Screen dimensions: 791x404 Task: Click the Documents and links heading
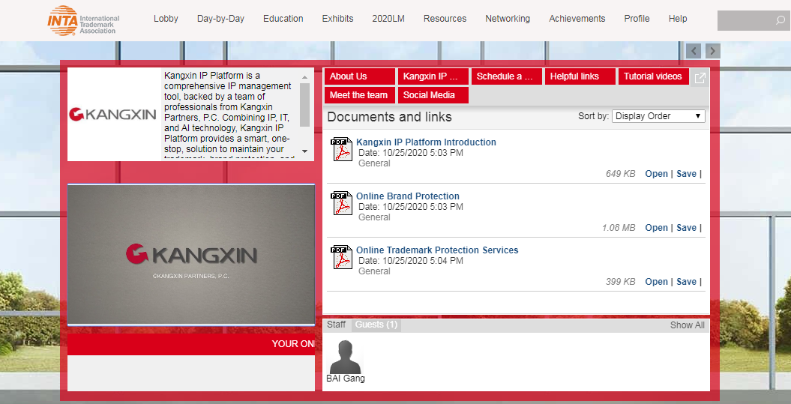[389, 117]
